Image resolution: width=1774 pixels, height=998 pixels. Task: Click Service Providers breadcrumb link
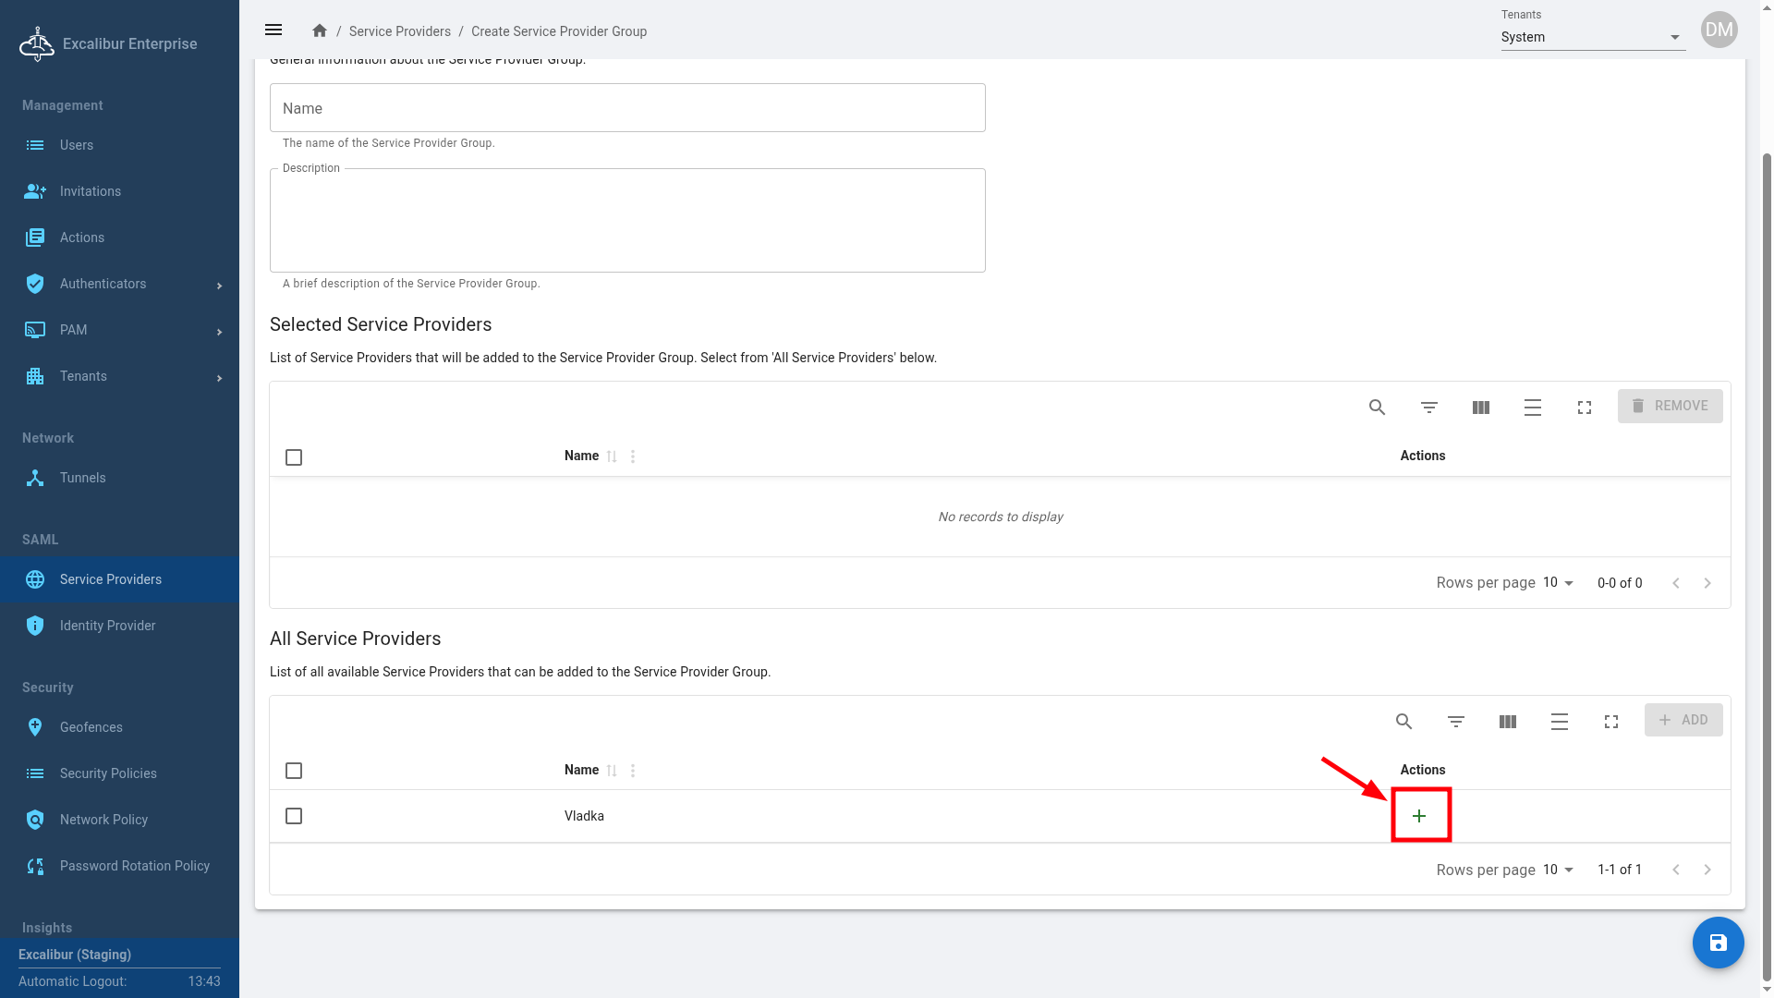click(x=399, y=31)
